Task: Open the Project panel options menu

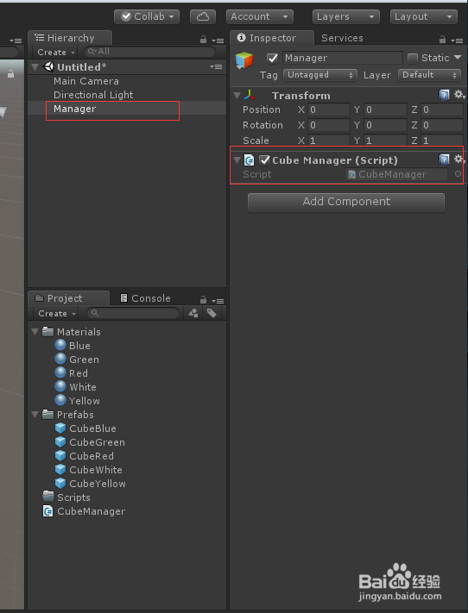Action: tap(218, 301)
